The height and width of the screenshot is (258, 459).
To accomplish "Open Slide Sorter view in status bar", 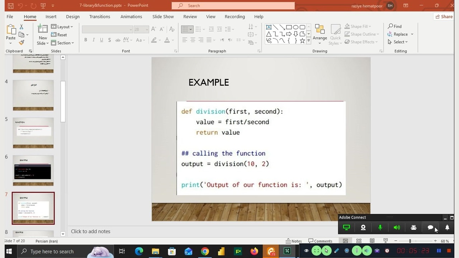I will tap(359, 241).
